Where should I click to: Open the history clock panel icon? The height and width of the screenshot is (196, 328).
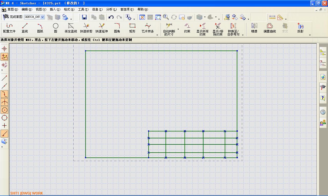pyautogui.click(x=323, y=112)
